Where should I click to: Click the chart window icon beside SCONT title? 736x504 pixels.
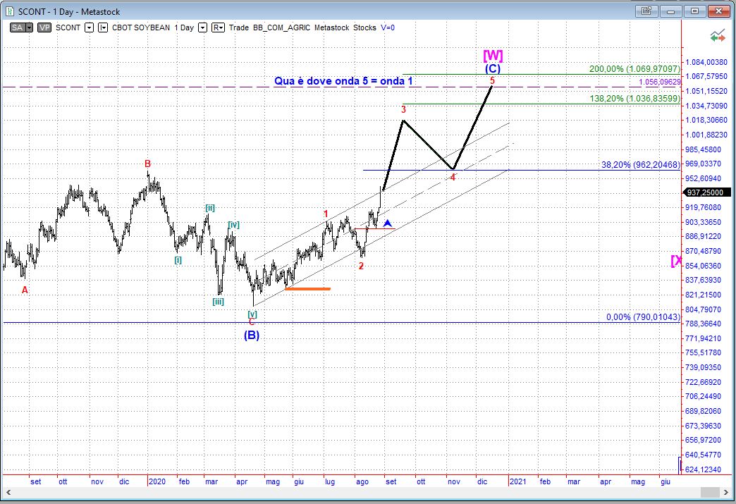pyautogui.click(x=9, y=11)
